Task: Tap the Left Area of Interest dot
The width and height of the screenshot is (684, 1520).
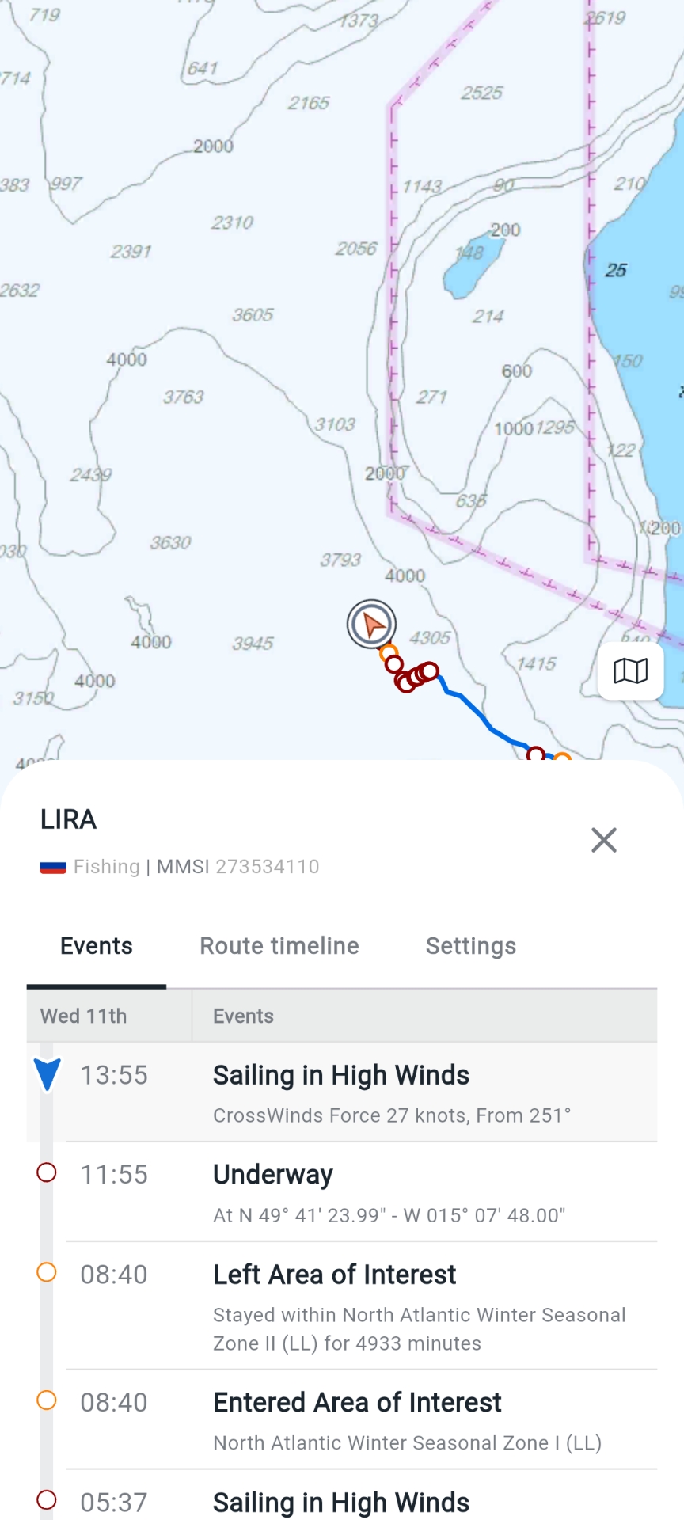Action: (47, 1272)
